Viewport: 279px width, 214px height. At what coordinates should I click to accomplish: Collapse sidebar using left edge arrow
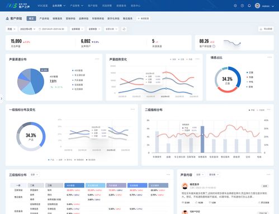(2, 99)
